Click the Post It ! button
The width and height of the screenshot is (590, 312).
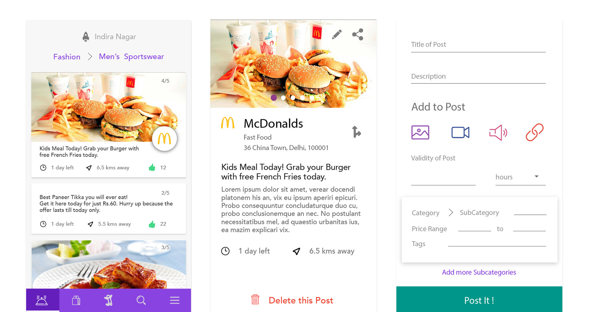point(479,299)
